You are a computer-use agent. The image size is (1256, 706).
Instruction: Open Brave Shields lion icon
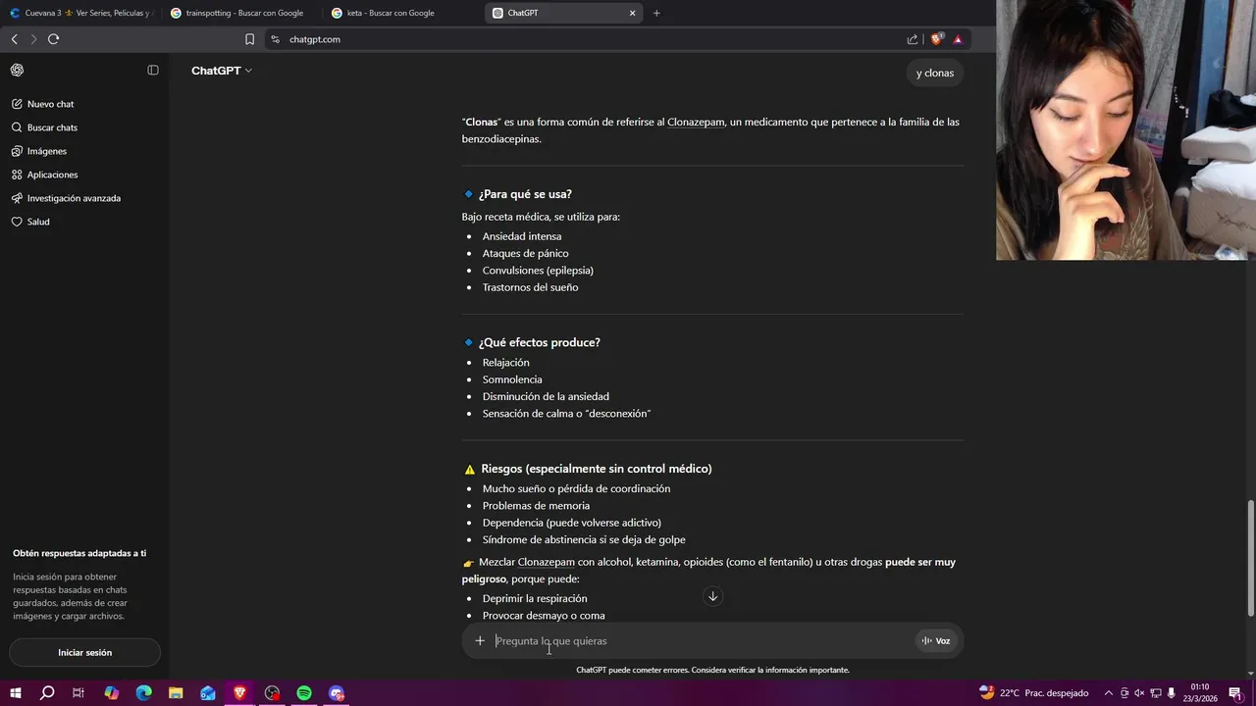coord(936,39)
